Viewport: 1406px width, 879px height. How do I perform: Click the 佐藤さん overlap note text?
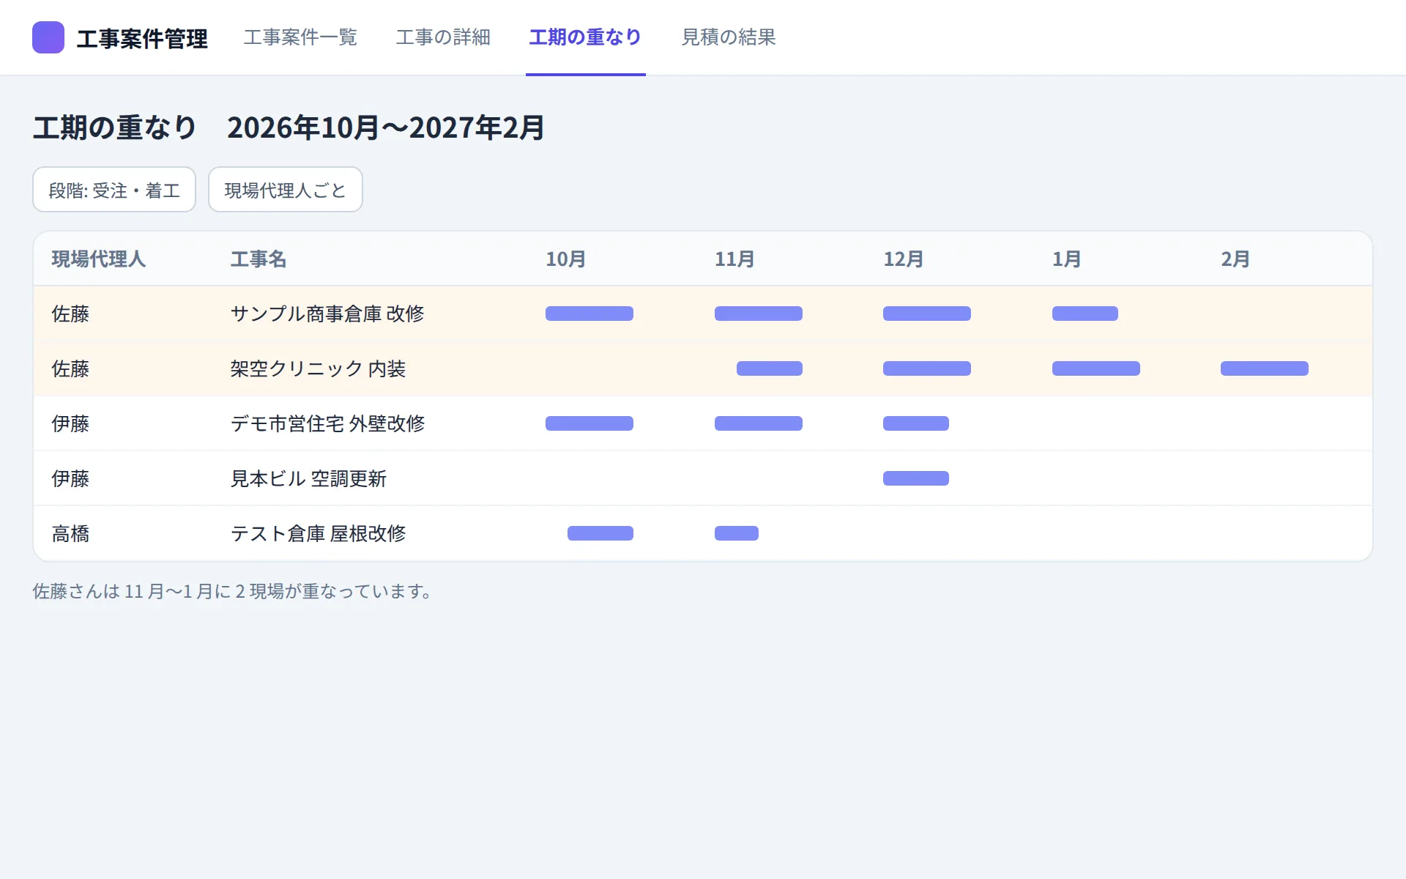click(x=234, y=591)
